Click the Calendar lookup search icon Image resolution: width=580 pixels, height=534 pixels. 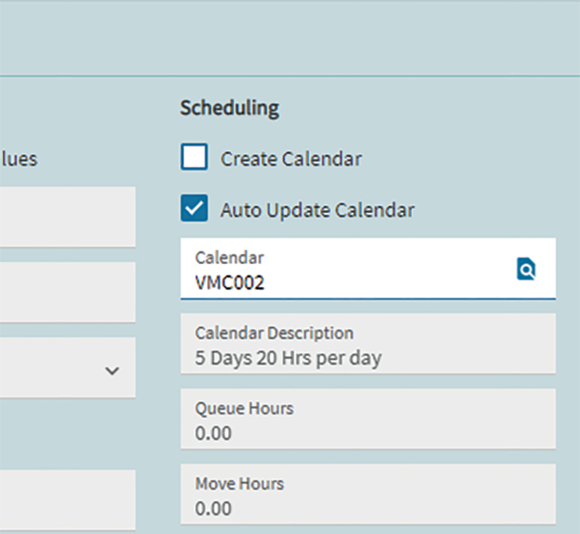[526, 270]
